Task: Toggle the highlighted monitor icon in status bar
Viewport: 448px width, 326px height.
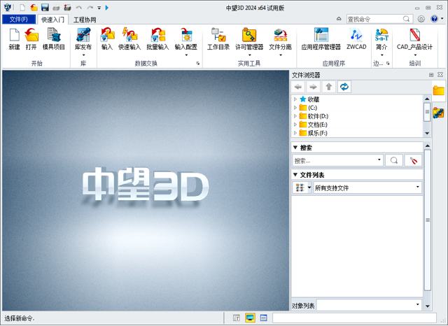Action: pos(251,318)
